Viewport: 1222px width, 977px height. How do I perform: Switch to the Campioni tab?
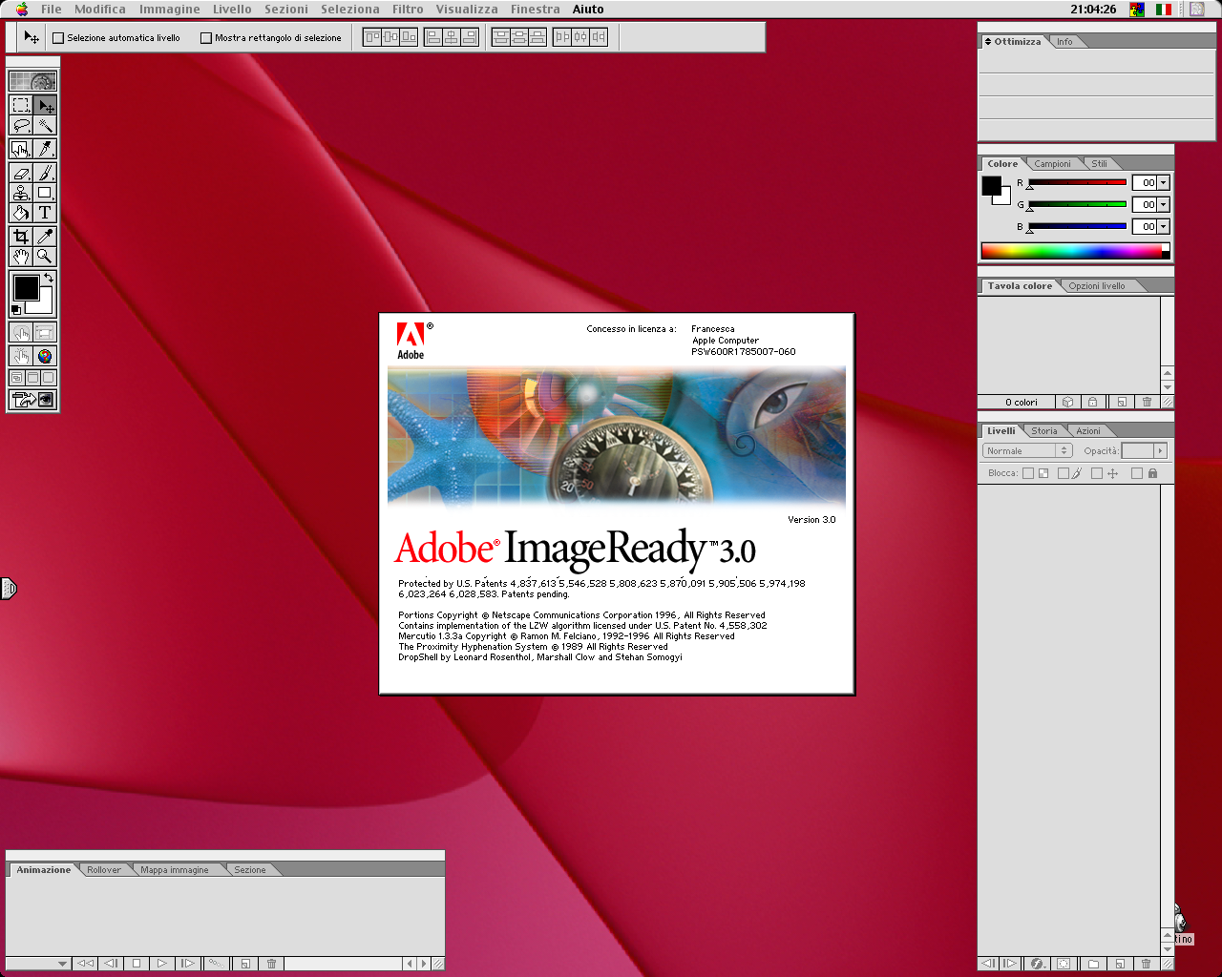click(1052, 164)
